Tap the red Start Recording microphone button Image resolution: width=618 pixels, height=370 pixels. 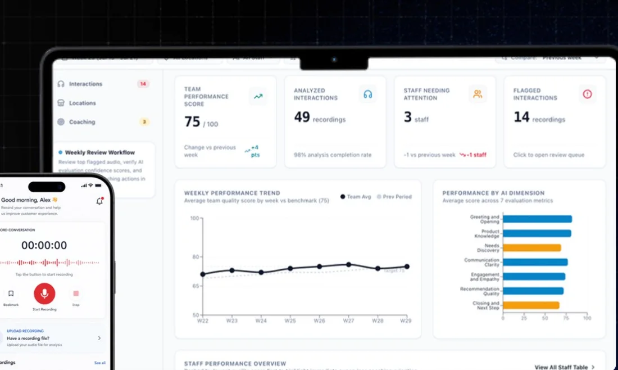pos(44,294)
